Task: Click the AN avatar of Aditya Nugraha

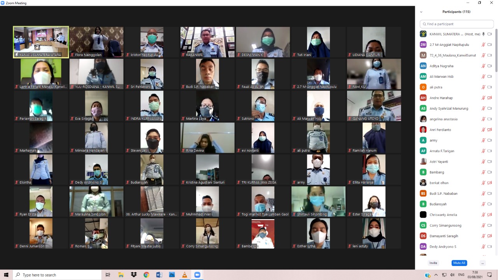Action: point(423,66)
